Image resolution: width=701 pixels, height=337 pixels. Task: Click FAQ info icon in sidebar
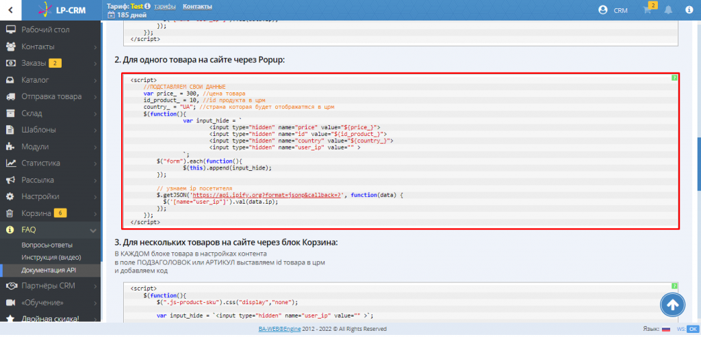click(x=11, y=230)
